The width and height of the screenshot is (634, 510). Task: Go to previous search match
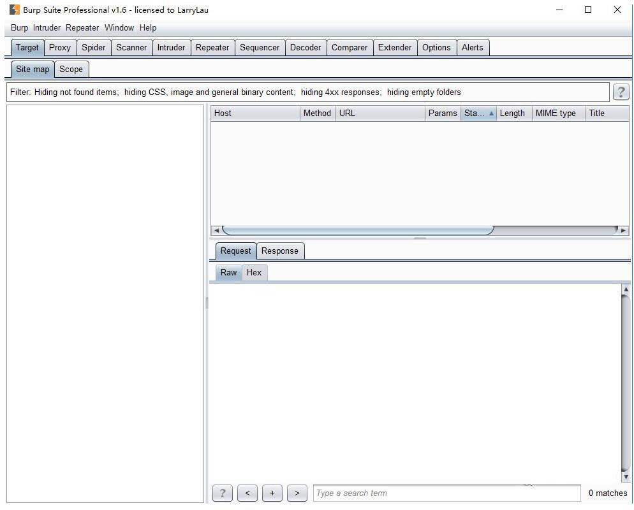tap(247, 493)
